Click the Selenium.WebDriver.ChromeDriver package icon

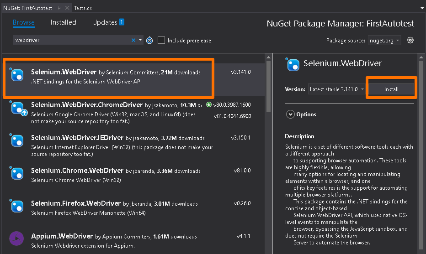(17, 109)
